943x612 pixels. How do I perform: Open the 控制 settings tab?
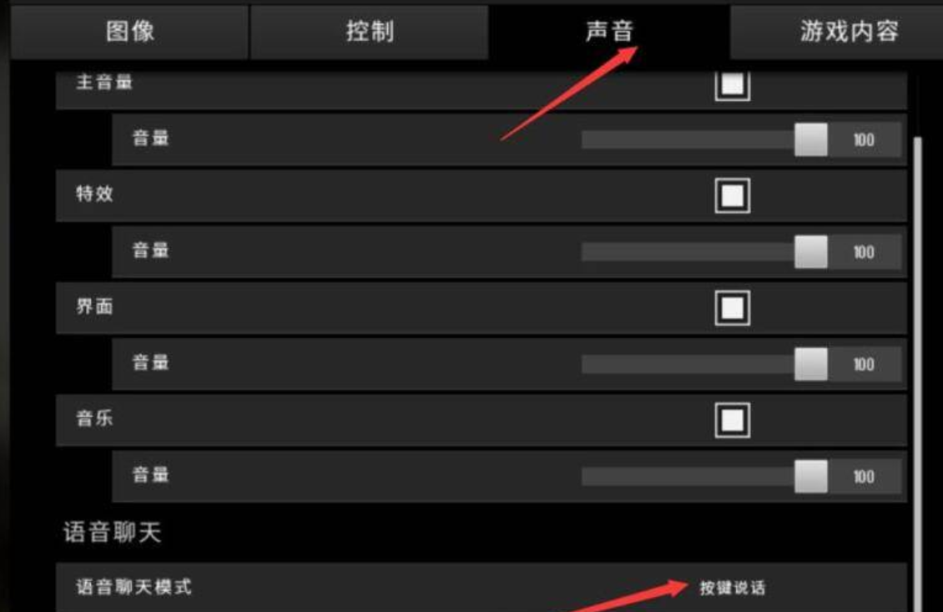[369, 31]
